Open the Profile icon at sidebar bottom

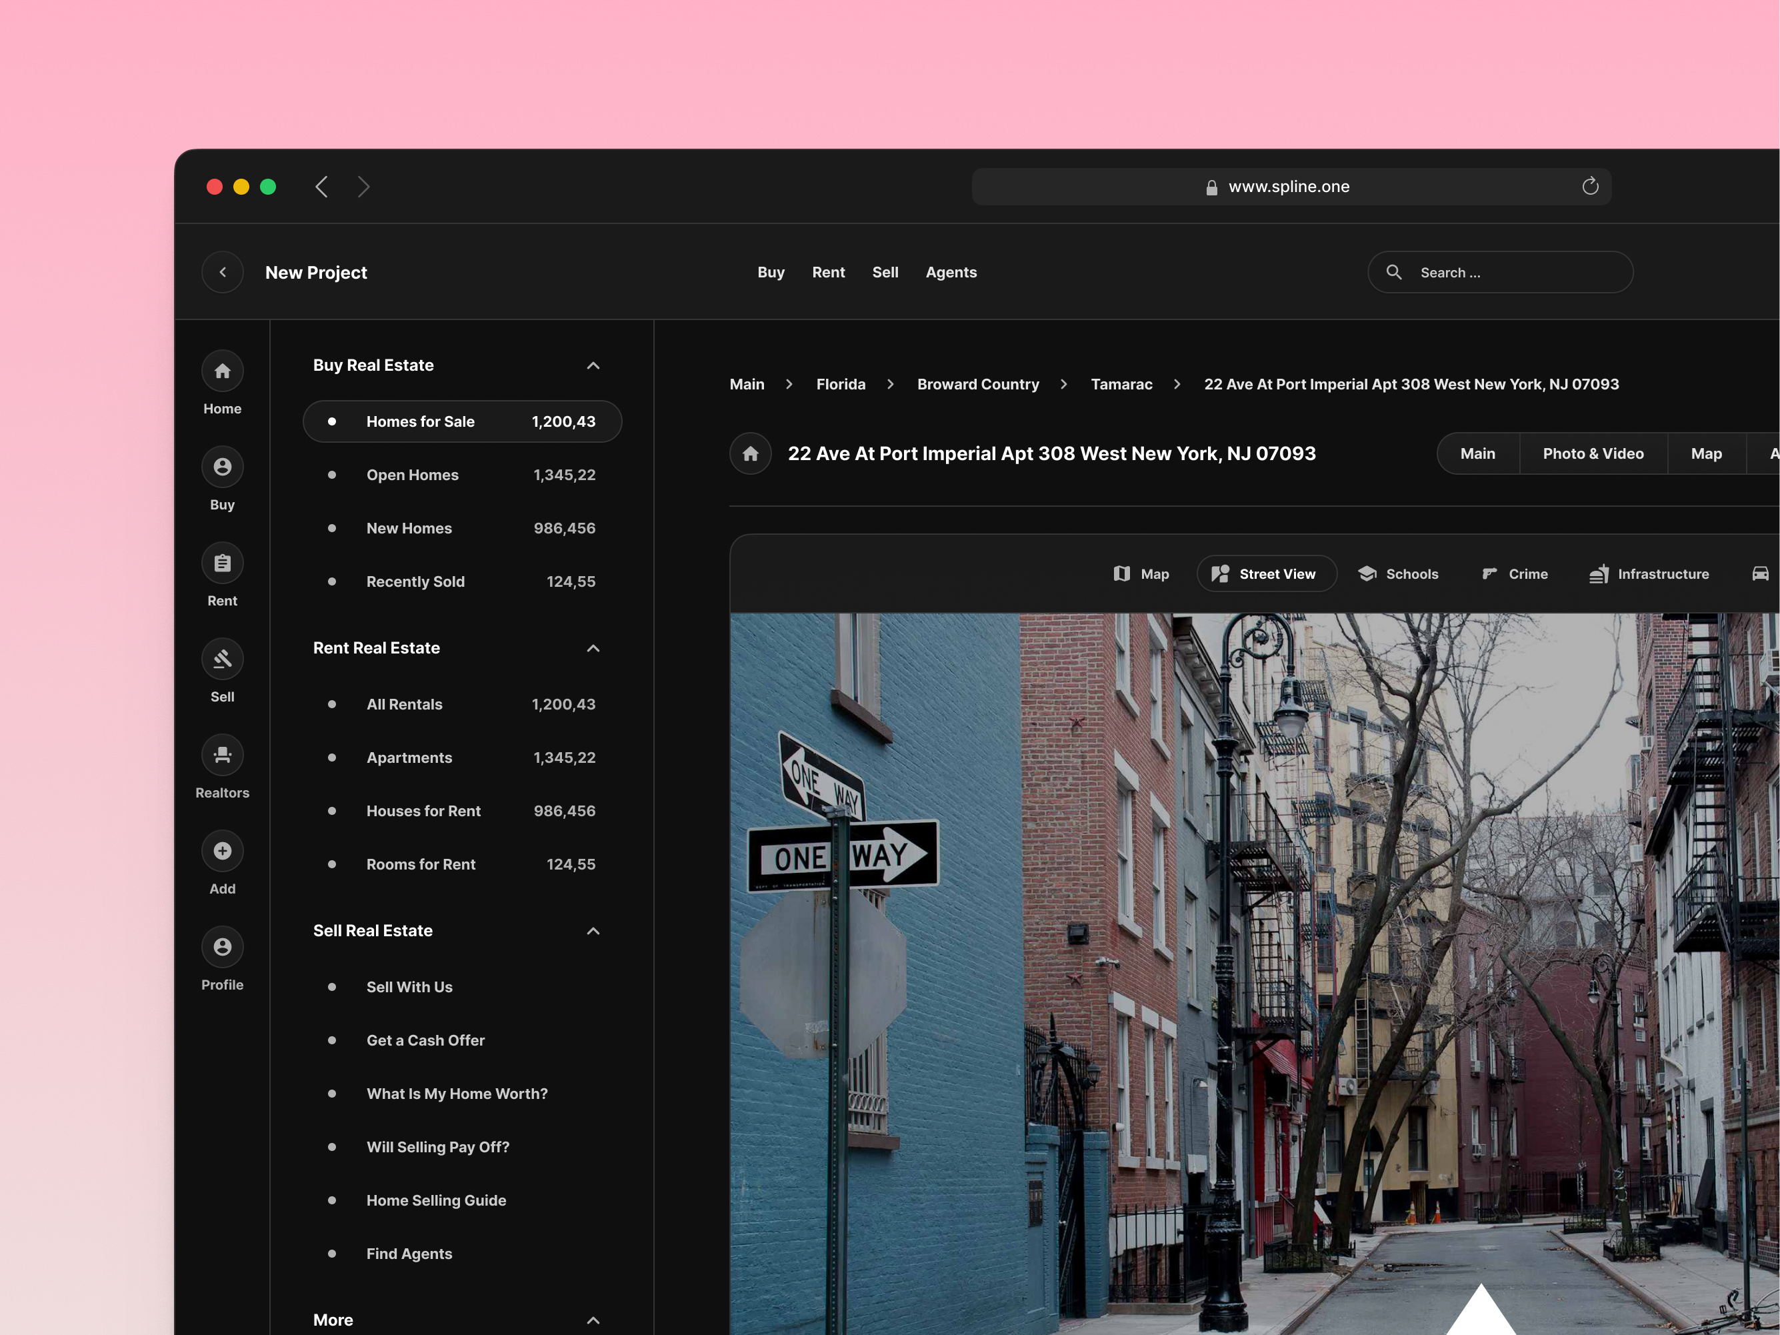[222, 947]
